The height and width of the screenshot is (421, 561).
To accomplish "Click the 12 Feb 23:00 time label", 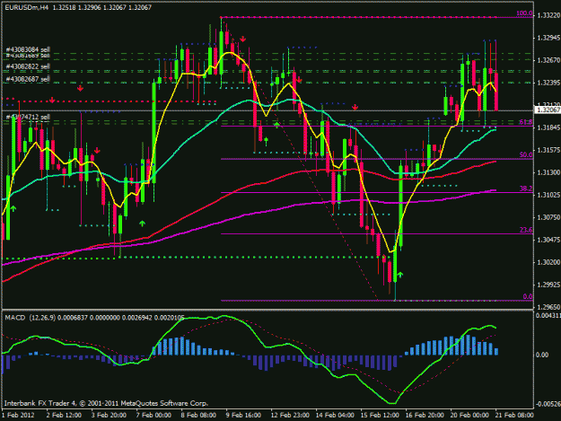I will pyautogui.click(x=290, y=416).
